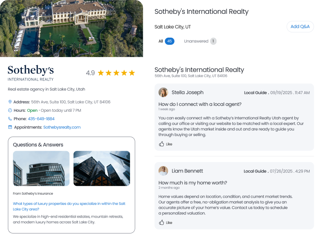
Task: Open the dark skyscrapers thumbnail
Action: [102, 168]
